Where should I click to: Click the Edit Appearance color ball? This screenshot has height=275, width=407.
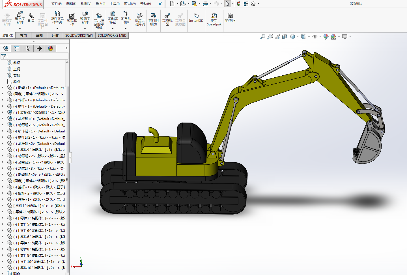pyautogui.click(x=326, y=37)
